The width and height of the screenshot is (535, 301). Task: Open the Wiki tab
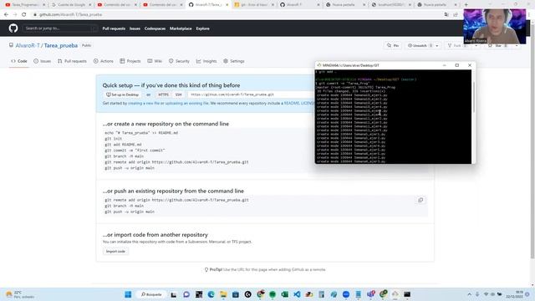(155, 61)
